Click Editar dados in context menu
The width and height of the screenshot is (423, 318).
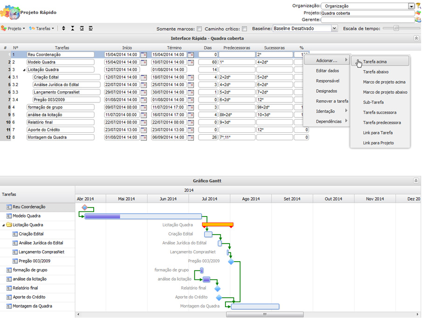pyautogui.click(x=327, y=71)
